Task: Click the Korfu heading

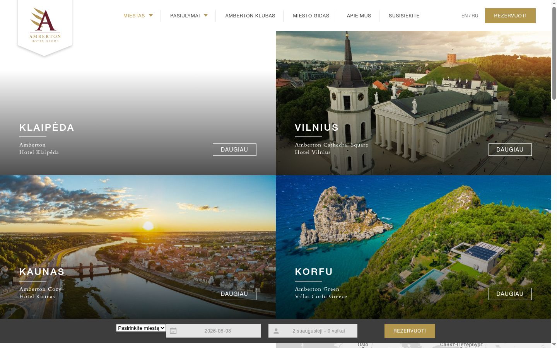Action: pos(314,271)
